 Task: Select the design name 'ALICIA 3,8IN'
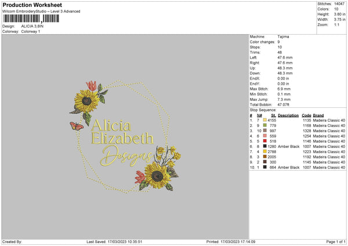[x=32, y=26]
